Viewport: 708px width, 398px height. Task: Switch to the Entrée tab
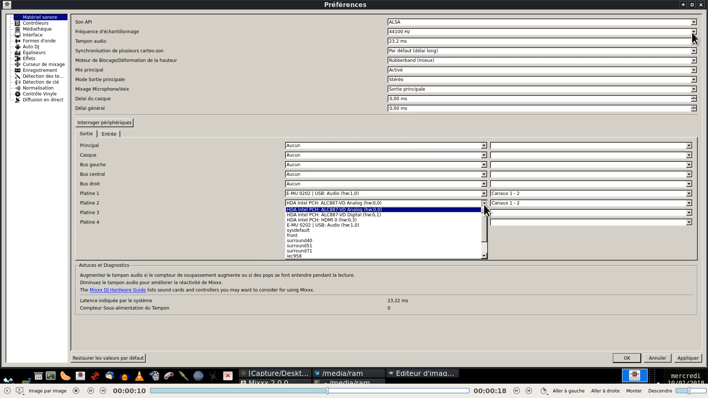109,134
